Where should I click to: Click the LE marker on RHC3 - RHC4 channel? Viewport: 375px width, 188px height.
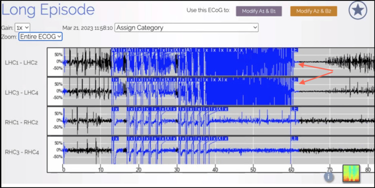point(294,138)
